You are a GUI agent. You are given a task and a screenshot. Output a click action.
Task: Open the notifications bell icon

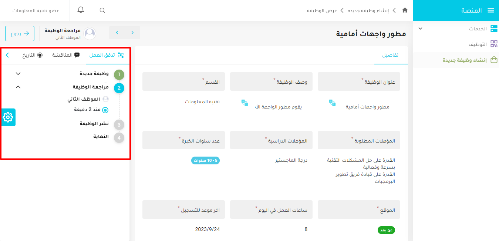point(81,10)
